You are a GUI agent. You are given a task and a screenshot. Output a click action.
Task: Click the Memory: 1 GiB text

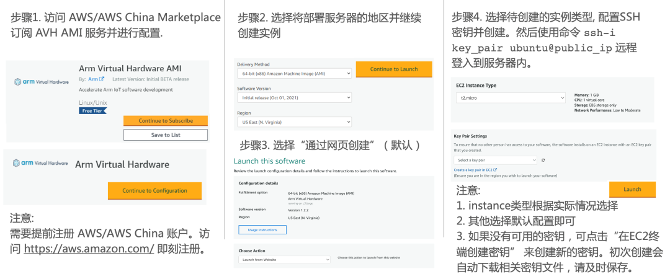click(x=587, y=94)
